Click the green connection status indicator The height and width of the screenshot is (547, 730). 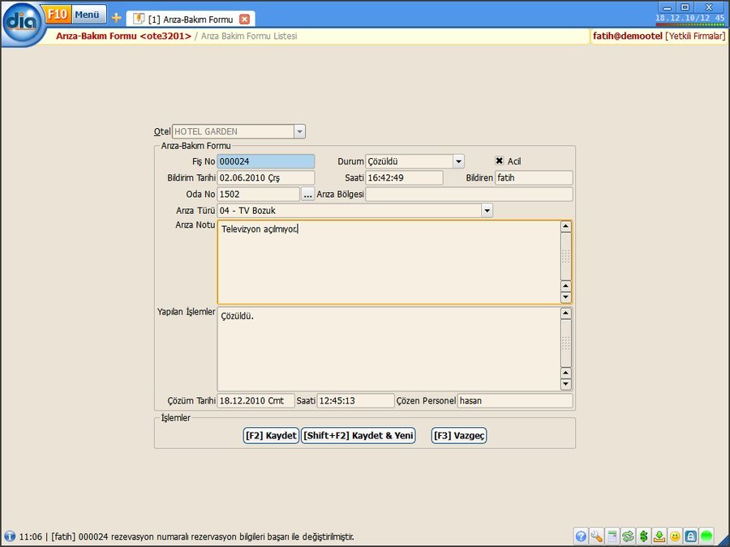coord(706,536)
